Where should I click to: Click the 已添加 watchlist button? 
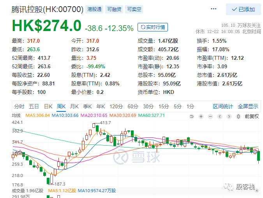[x=244, y=9]
